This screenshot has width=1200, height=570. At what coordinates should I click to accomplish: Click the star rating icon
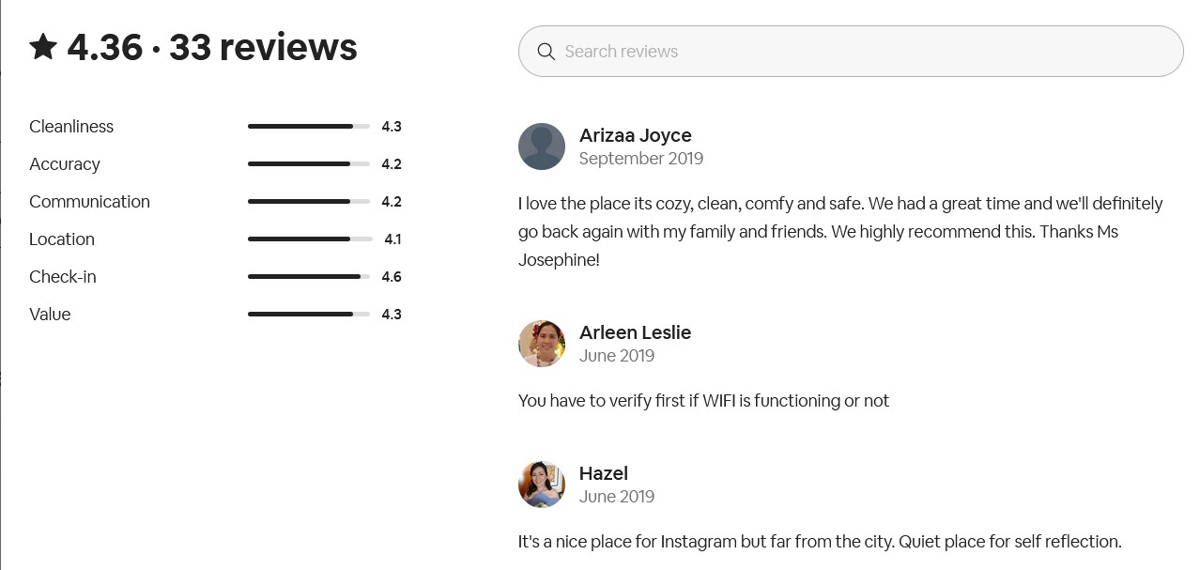click(x=43, y=47)
